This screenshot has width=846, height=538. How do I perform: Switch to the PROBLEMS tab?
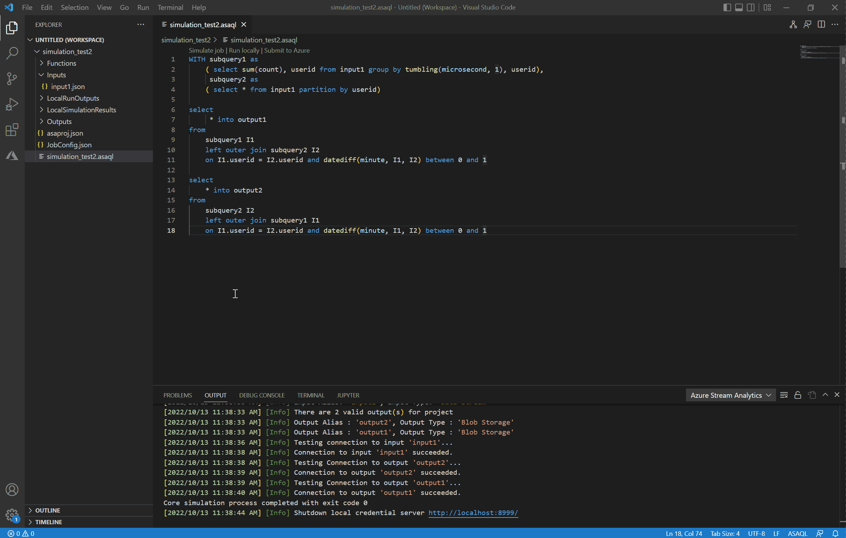point(178,395)
